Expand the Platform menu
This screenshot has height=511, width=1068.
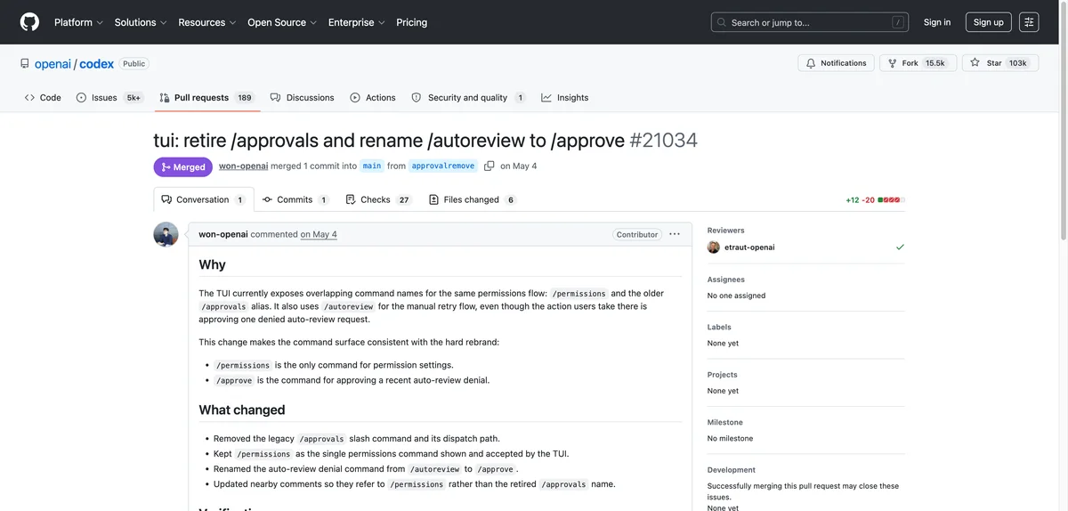[x=78, y=22]
